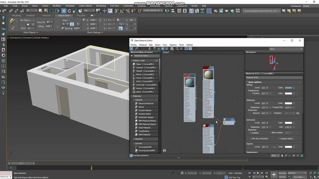Screen dimensions: 319x179
Task: Open the Create panel lightbulb icon
Action: coord(3,18)
